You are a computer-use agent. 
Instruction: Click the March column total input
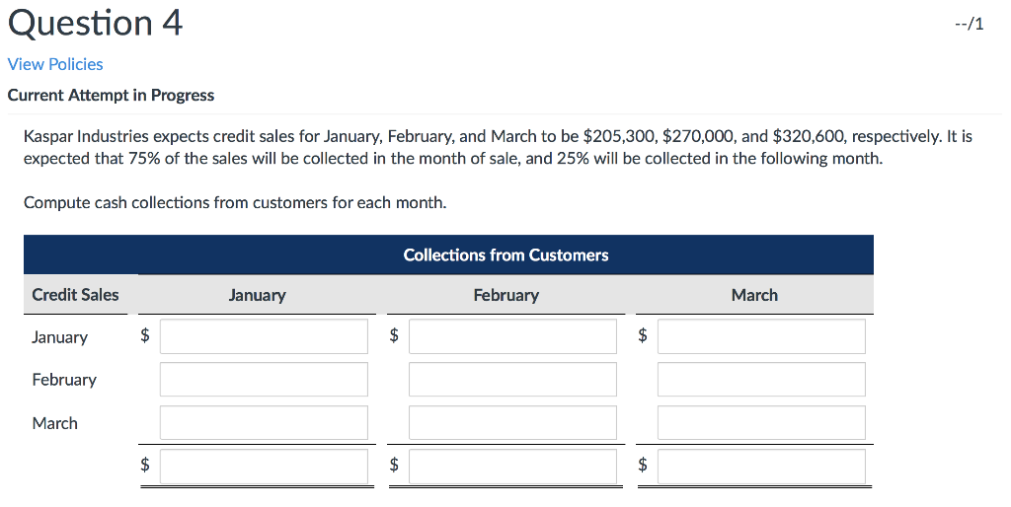[x=761, y=466]
